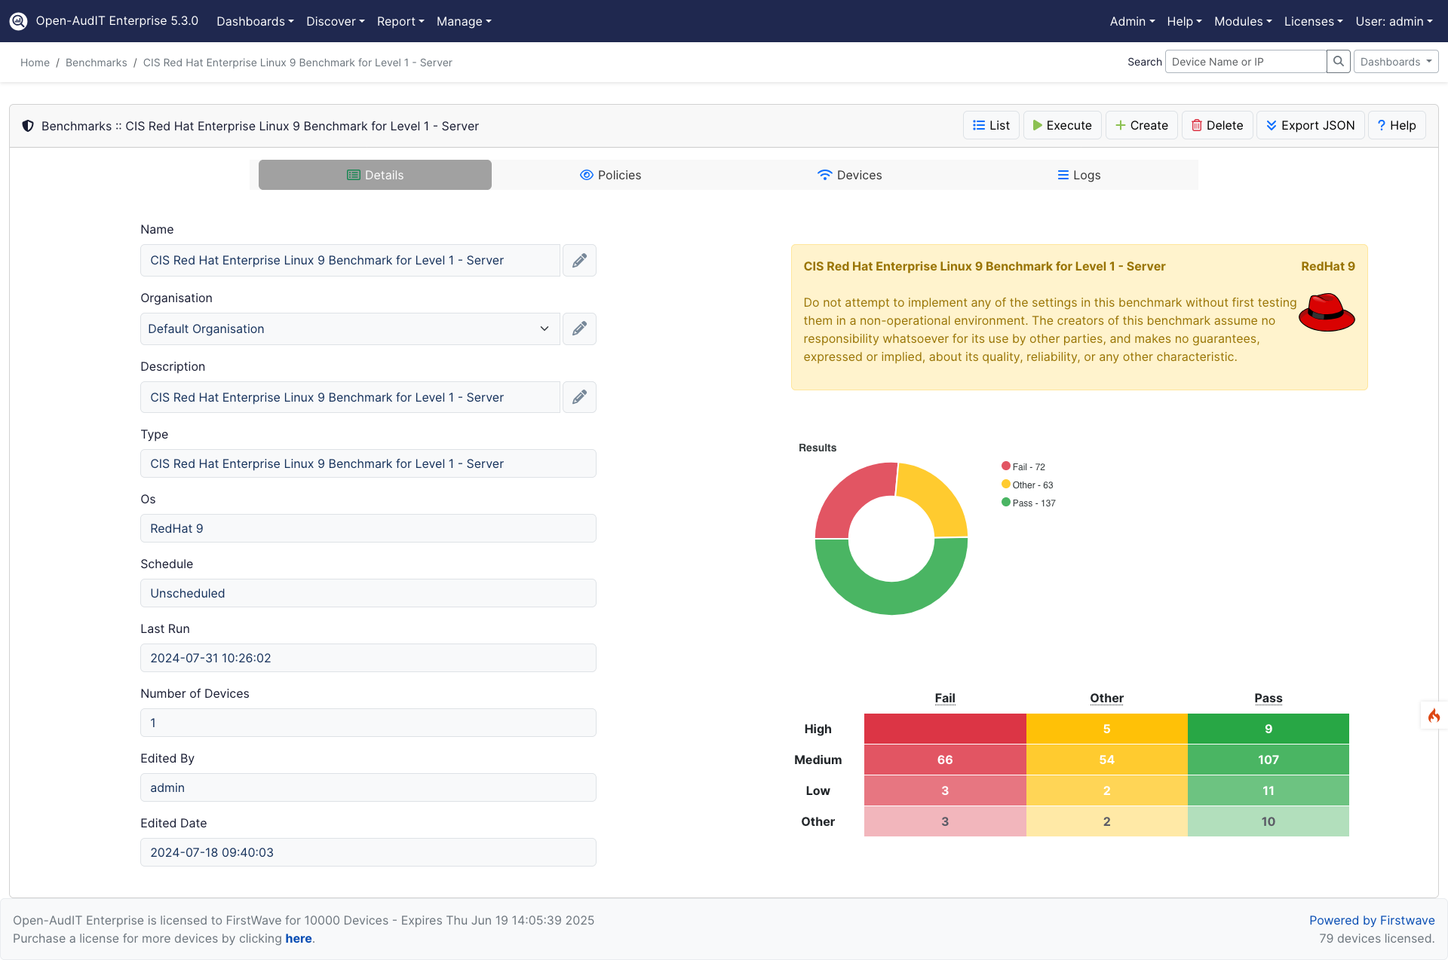Click the pencil icon beside Description

click(x=579, y=397)
